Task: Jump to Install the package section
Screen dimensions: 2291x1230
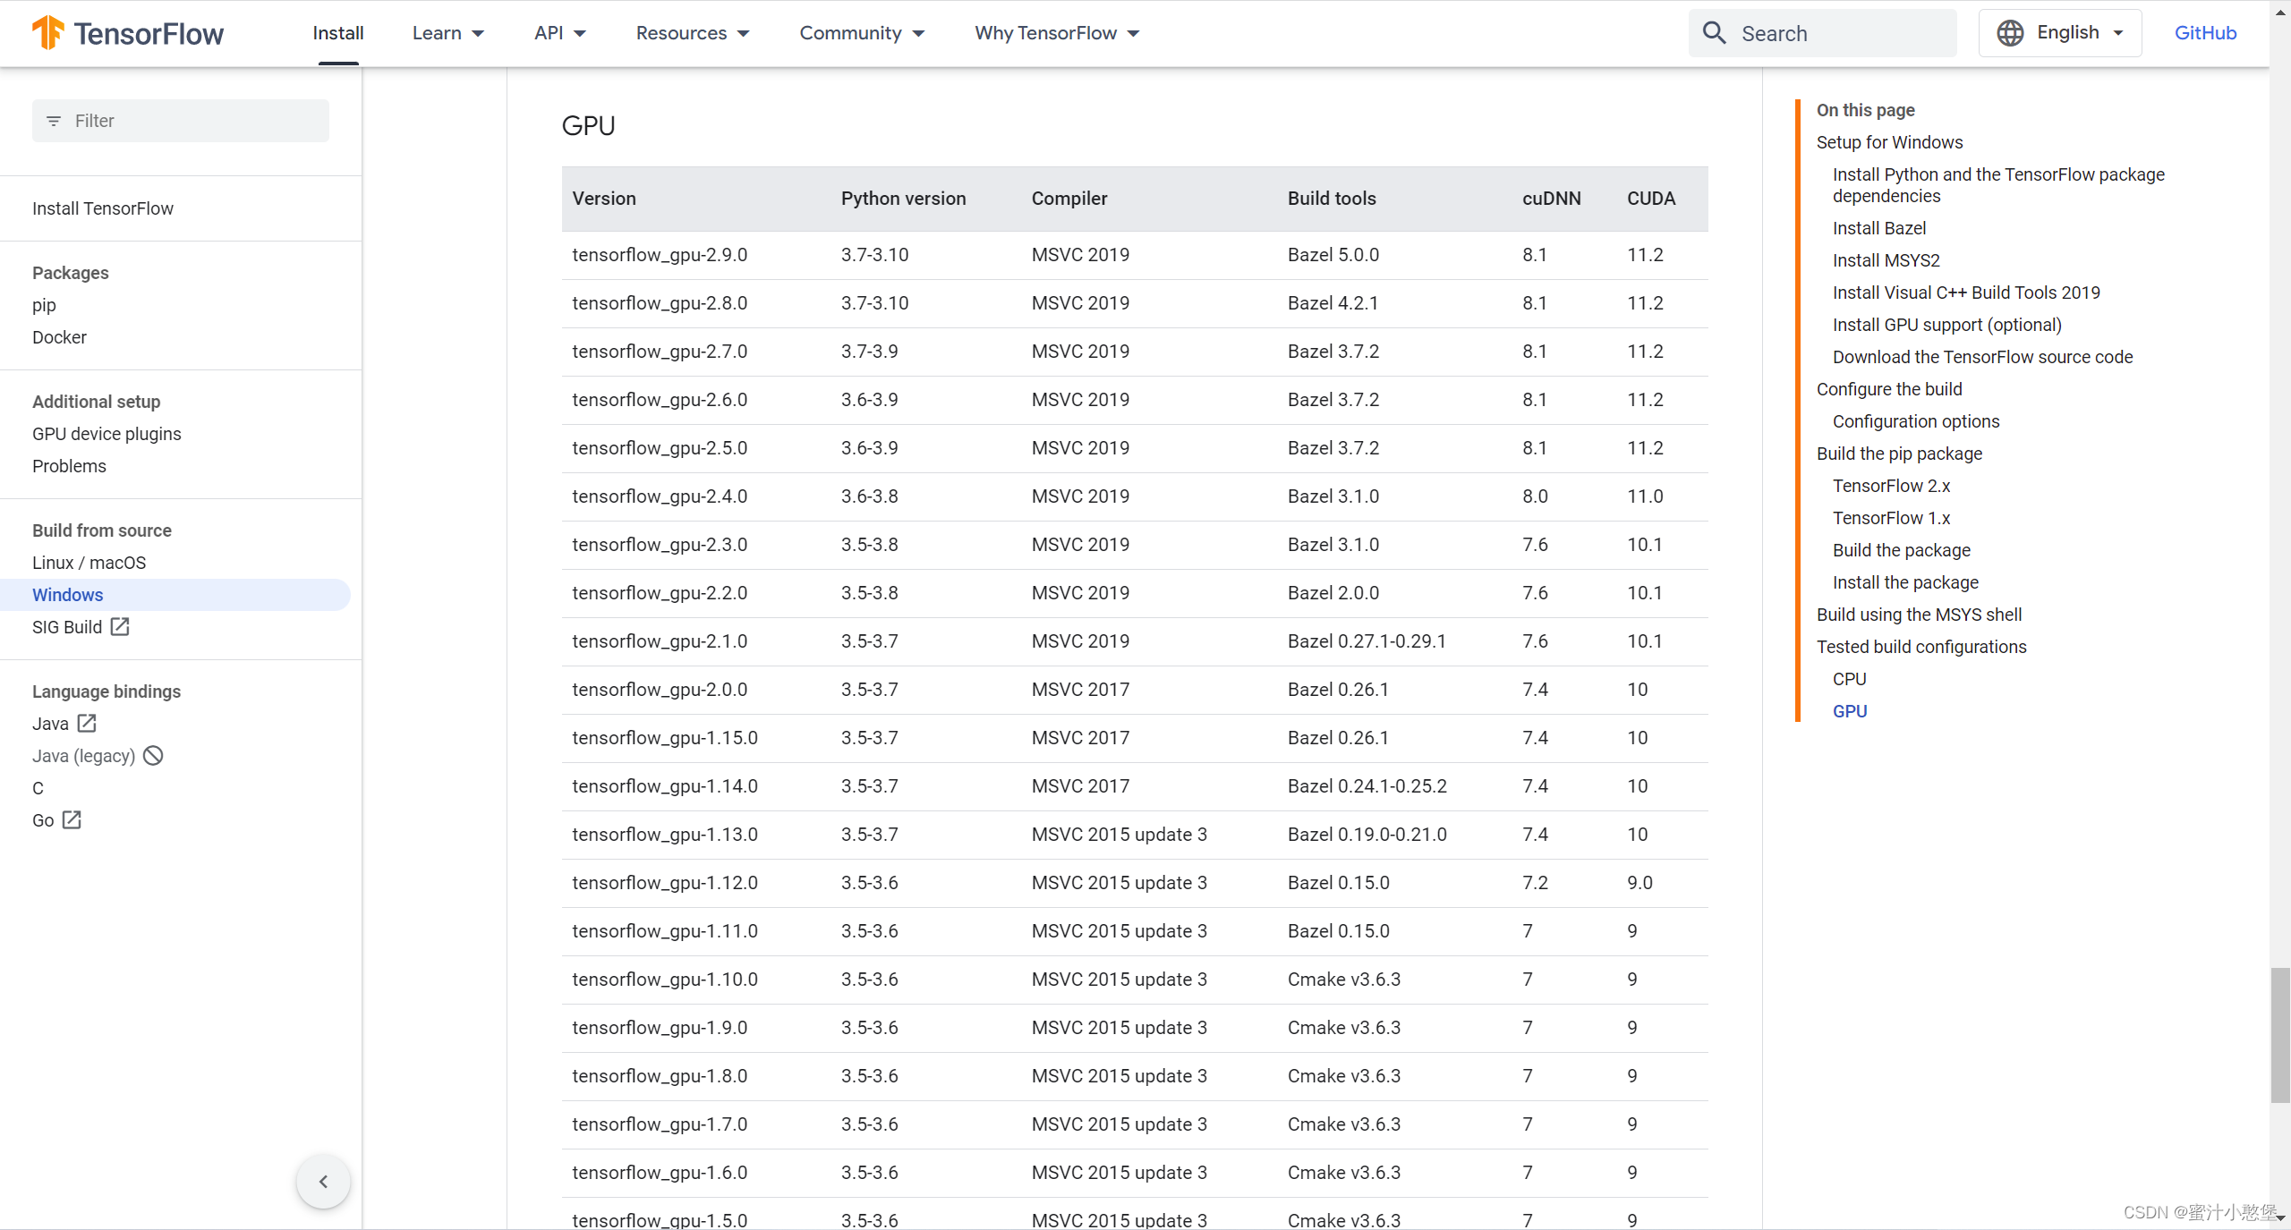Action: [1905, 582]
